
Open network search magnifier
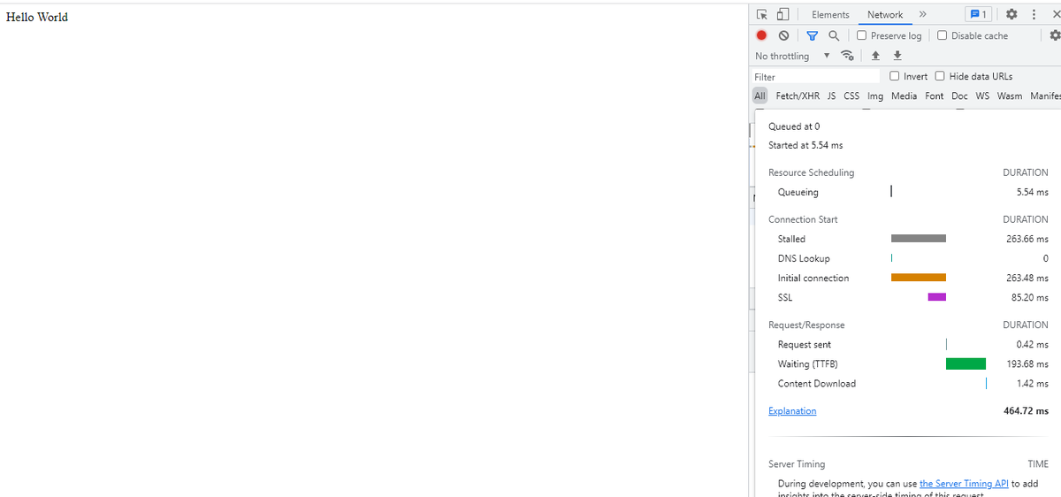(833, 35)
